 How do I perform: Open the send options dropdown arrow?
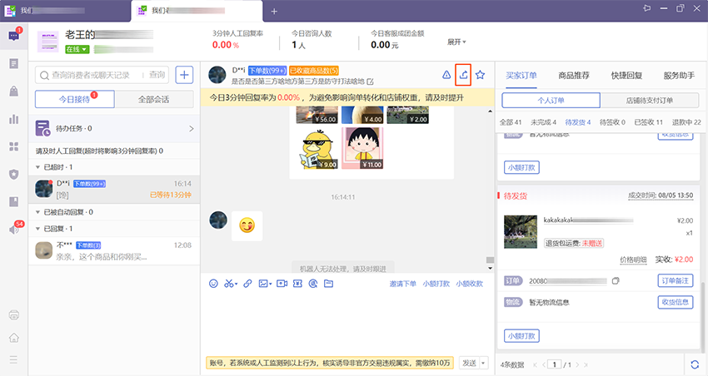click(x=483, y=363)
